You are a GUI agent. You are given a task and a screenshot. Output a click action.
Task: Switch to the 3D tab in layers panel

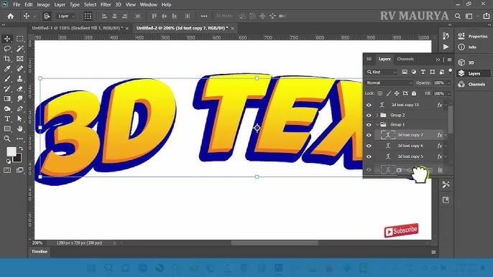point(369,59)
